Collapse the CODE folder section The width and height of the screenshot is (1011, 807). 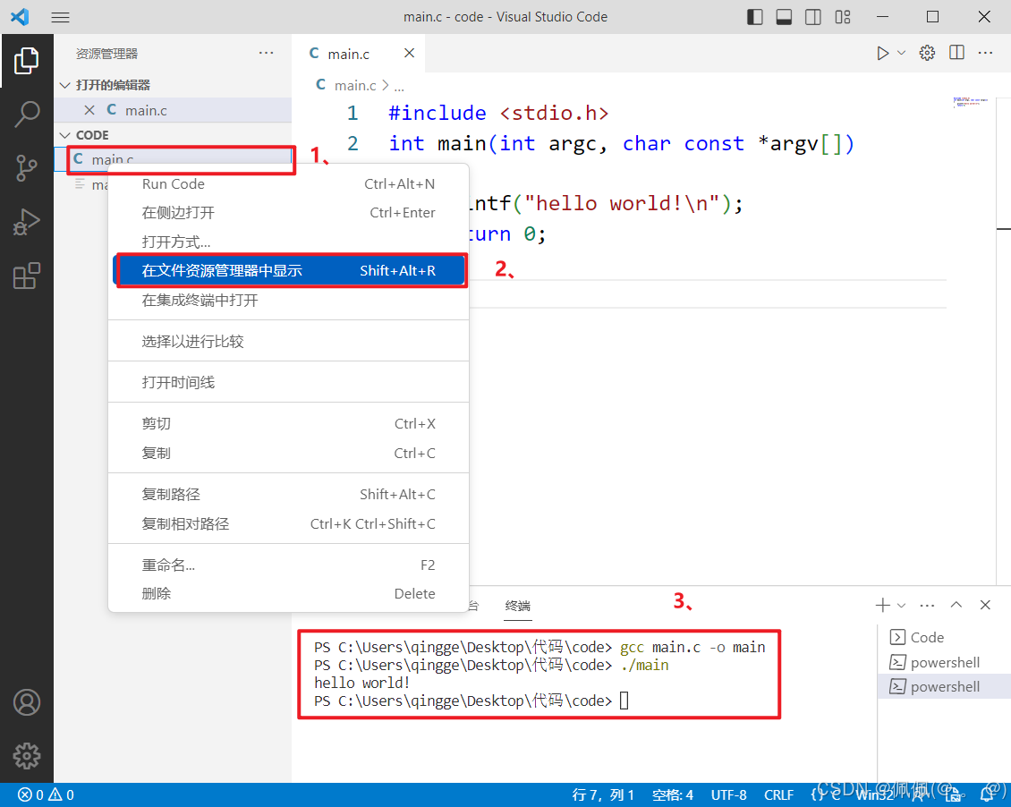(x=64, y=135)
